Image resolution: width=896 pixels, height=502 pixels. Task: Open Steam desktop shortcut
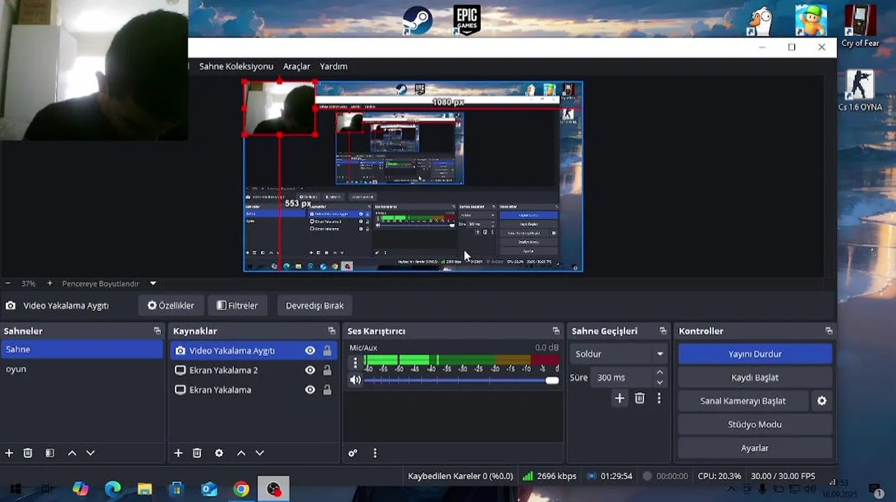(417, 20)
